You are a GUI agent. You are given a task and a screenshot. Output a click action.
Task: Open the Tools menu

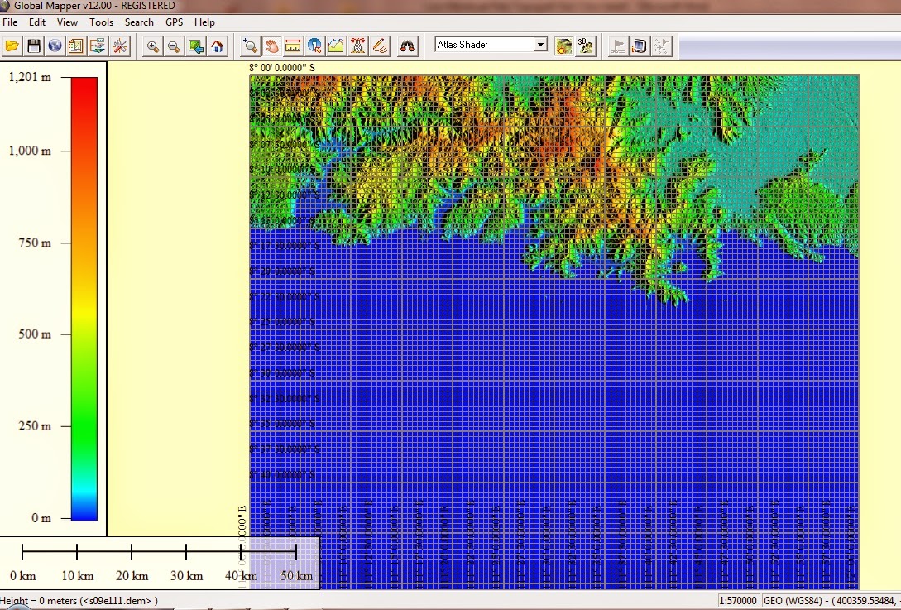pos(101,22)
